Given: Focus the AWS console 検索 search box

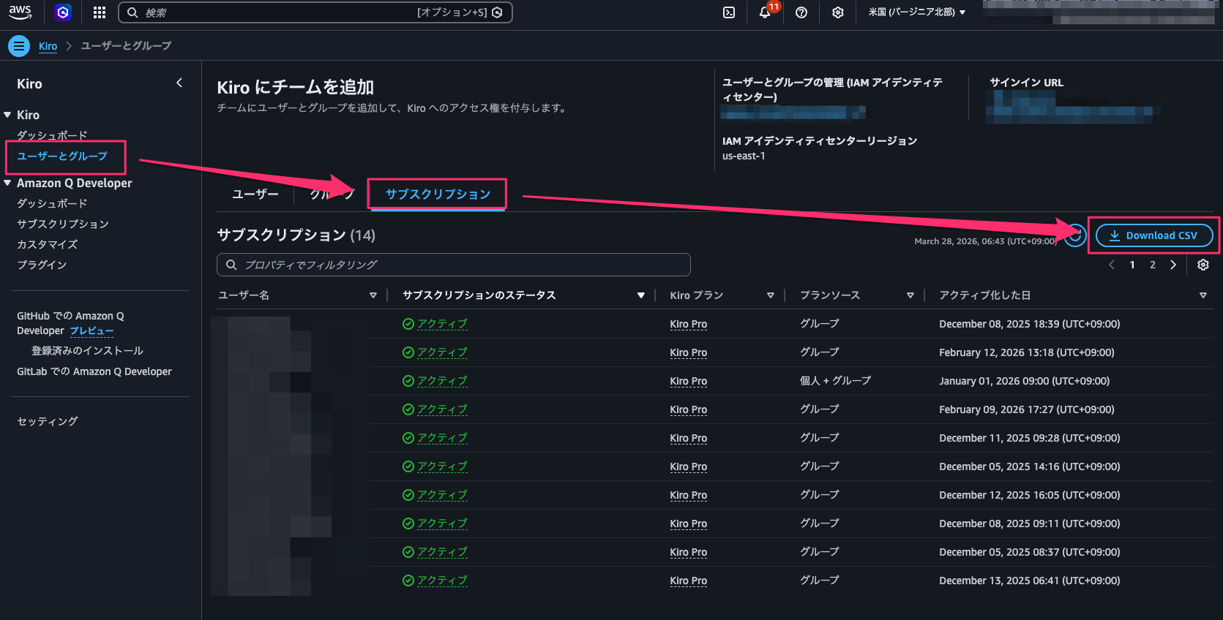Looking at the screenshot, I should (315, 12).
